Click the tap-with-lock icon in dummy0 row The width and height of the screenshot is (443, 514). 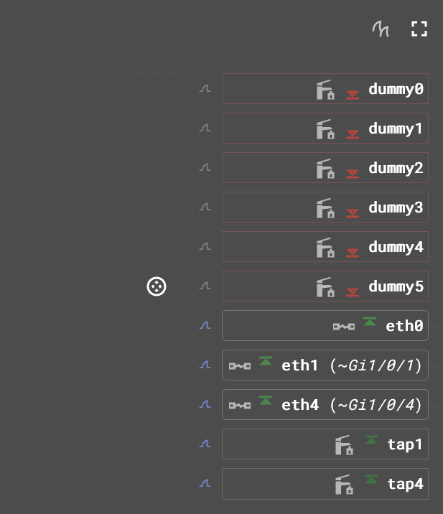point(325,90)
